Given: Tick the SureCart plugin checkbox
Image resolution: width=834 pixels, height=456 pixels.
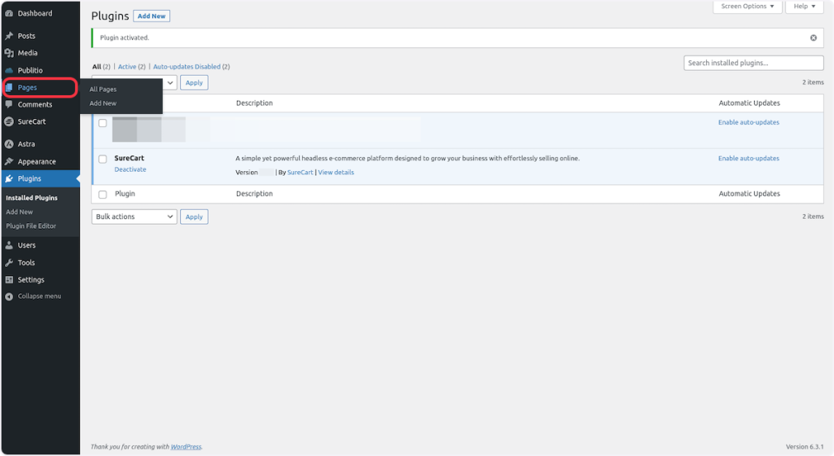Looking at the screenshot, I should click(103, 159).
